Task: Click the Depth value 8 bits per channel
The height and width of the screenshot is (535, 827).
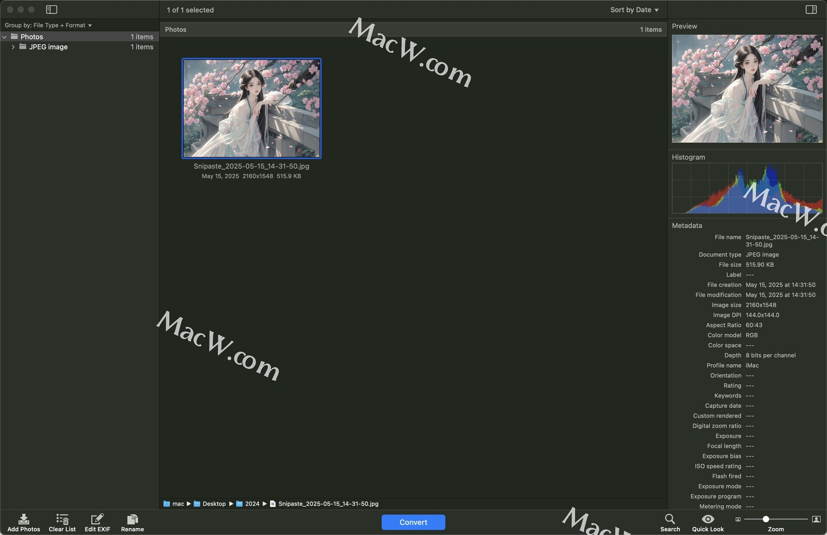Action: [771, 355]
